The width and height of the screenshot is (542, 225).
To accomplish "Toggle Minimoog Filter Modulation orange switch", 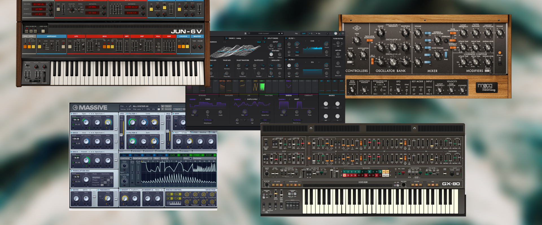I will click(x=453, y=33).
